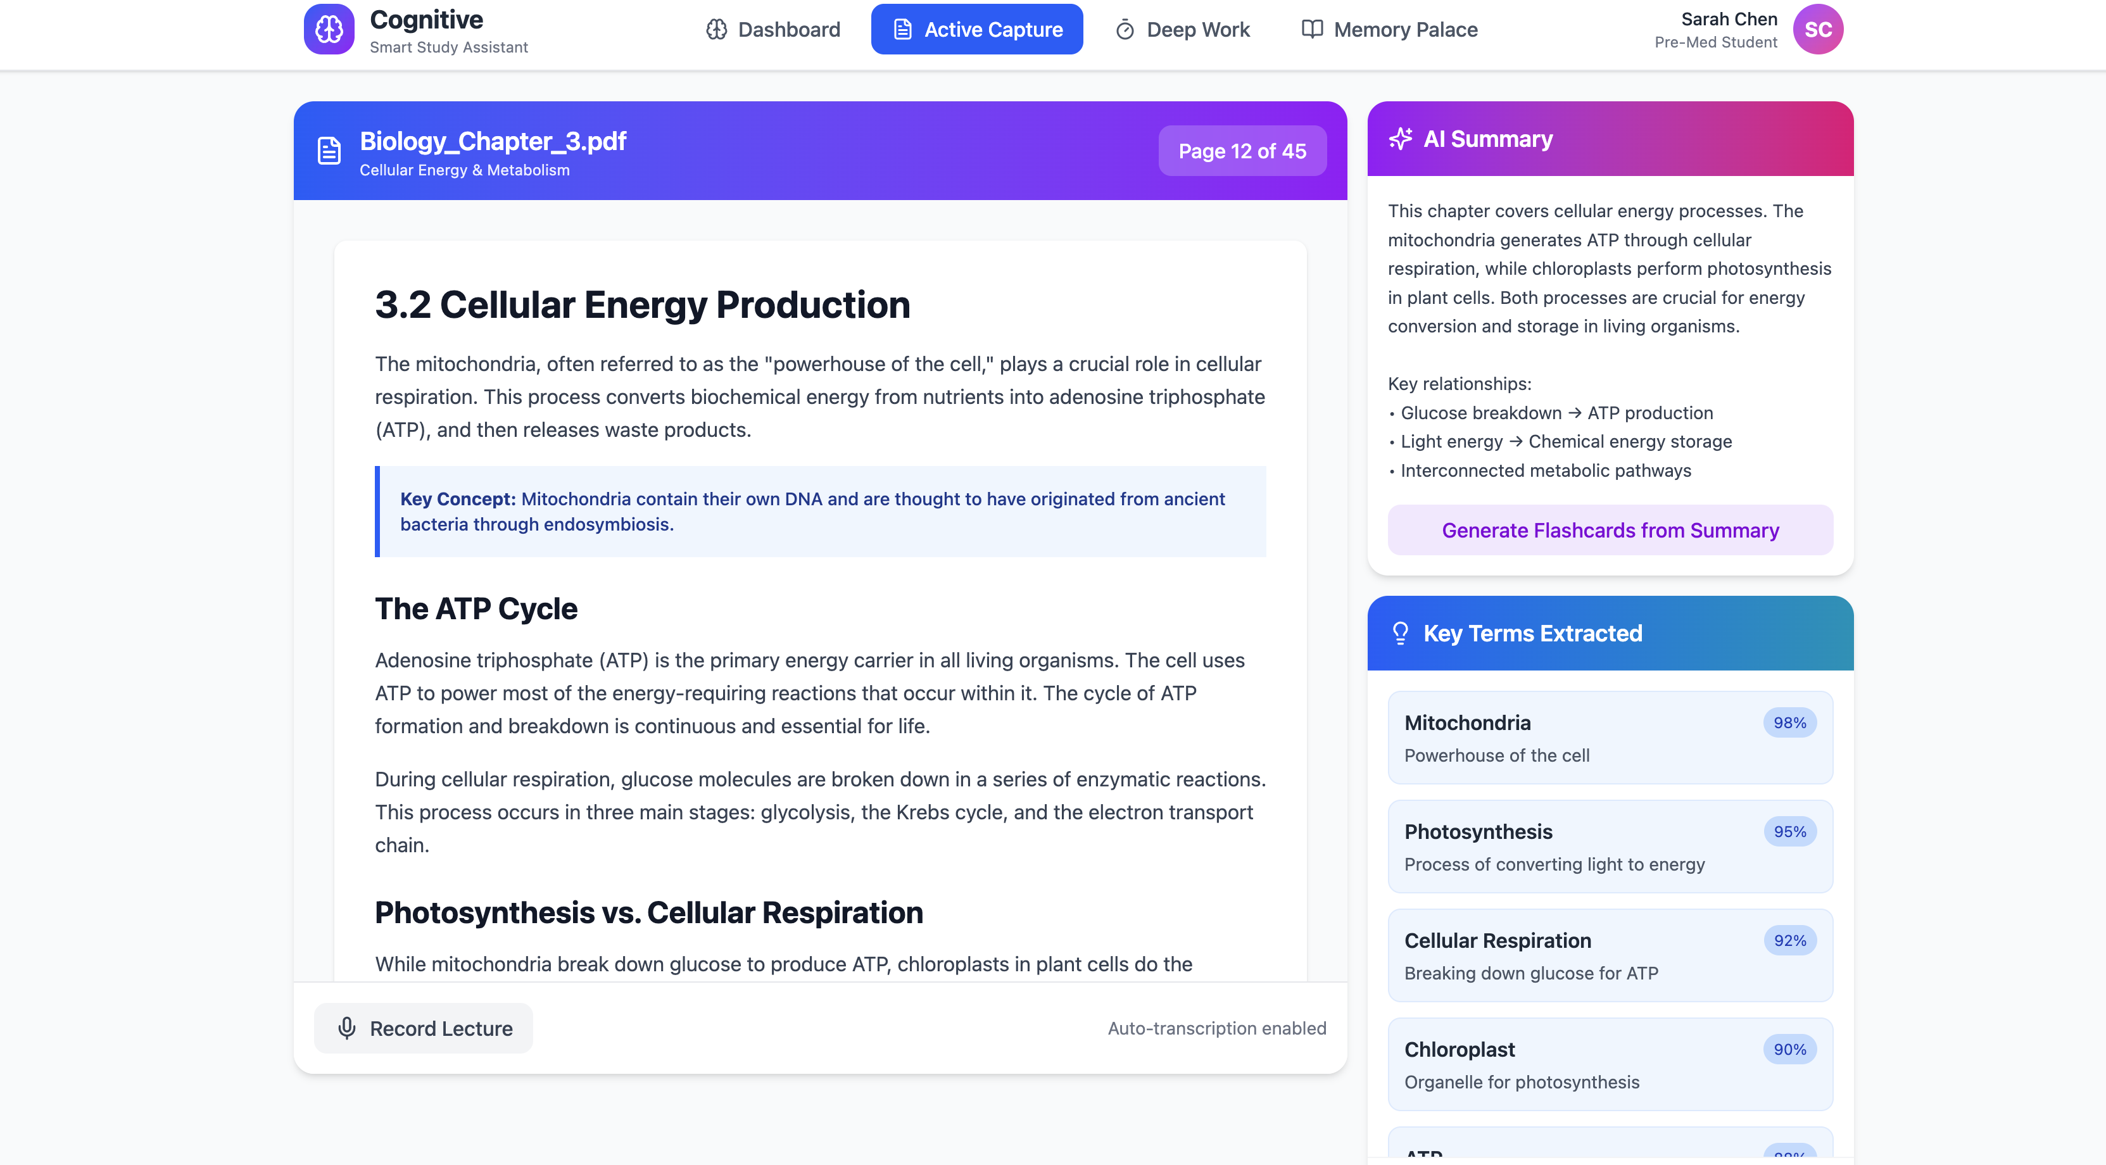
Task: Click the Active Capture document icon
Action: click(902, 29)
